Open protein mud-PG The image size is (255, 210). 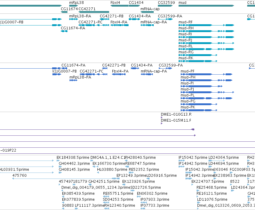click(x=188, y=102)
